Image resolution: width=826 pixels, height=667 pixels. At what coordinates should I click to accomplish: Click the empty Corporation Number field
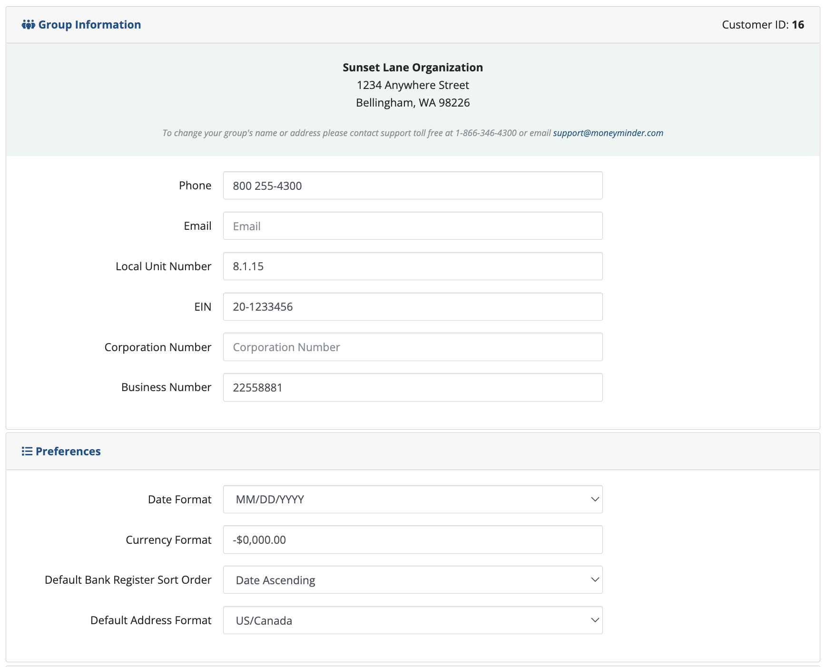coord(413,347)
